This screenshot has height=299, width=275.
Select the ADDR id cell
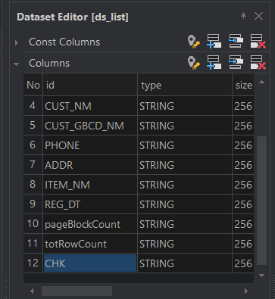tap(90, 165)
